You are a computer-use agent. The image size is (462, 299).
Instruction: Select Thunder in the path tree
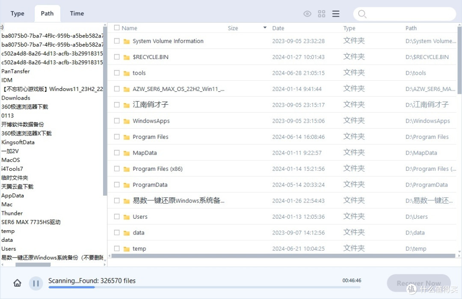pyautogui.click(x=12, y=213)
